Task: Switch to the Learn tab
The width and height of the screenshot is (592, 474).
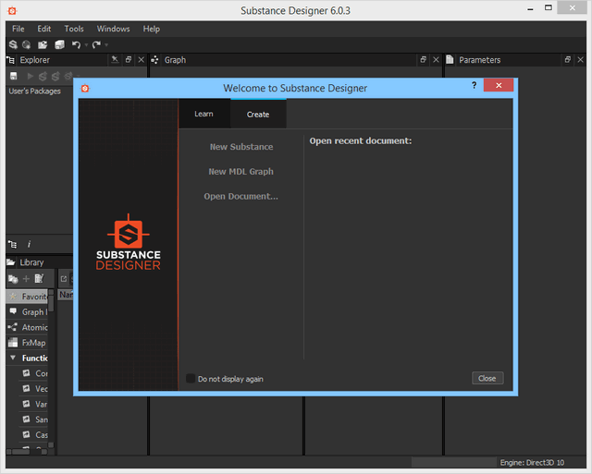Action: tap(203, 114)
